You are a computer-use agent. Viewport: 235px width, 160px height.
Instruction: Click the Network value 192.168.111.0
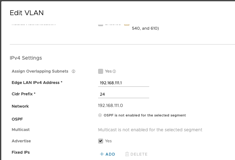coord(110,106)
